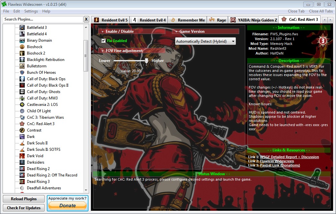The image size is (336, 214).
Task: Click the Call of Duty: Black Ops II icon
Action: pos(22,85)
